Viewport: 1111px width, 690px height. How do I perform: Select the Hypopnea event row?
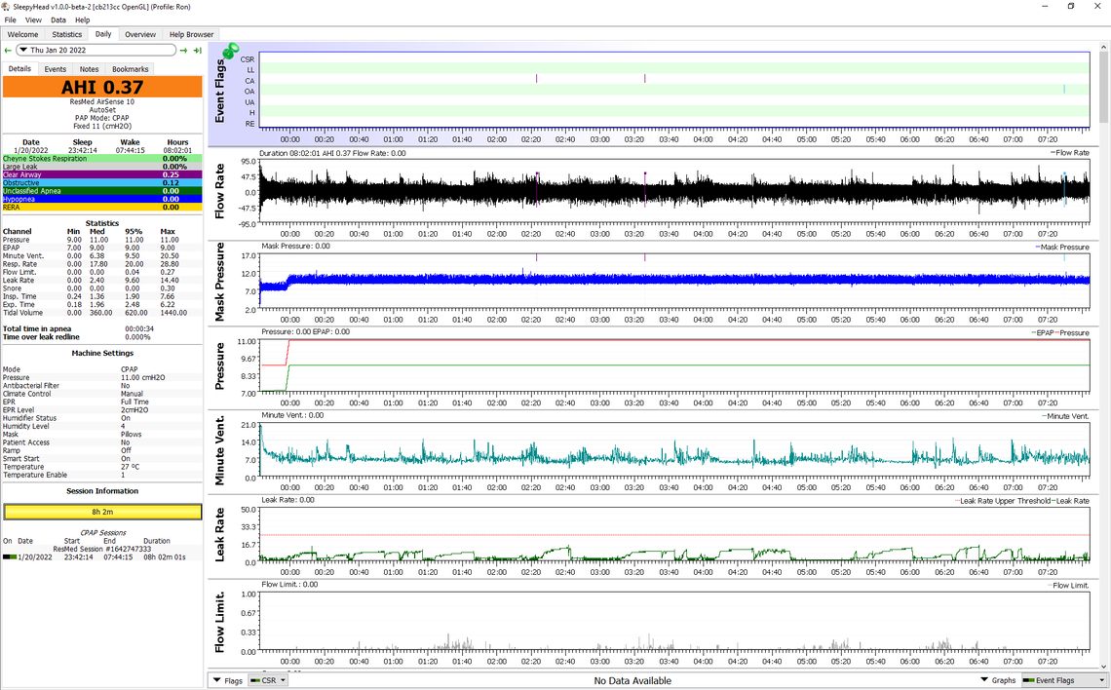coord(102,199)
